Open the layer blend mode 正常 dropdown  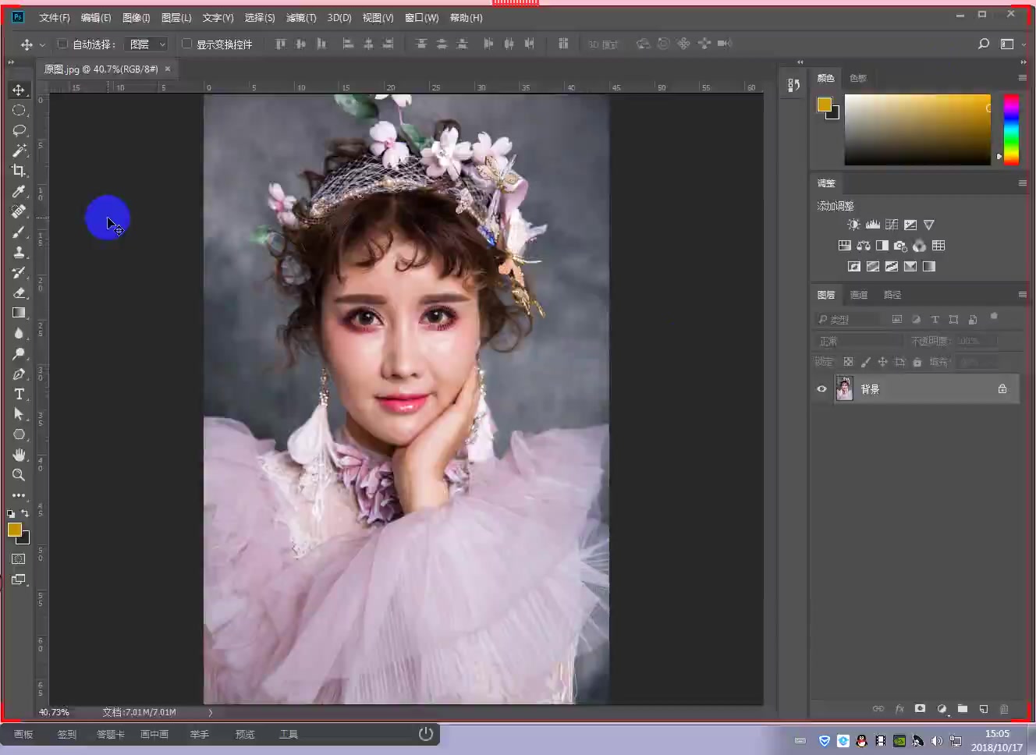[858, 341]
